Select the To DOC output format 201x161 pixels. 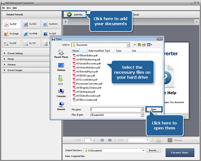click(x=31, y=24)
